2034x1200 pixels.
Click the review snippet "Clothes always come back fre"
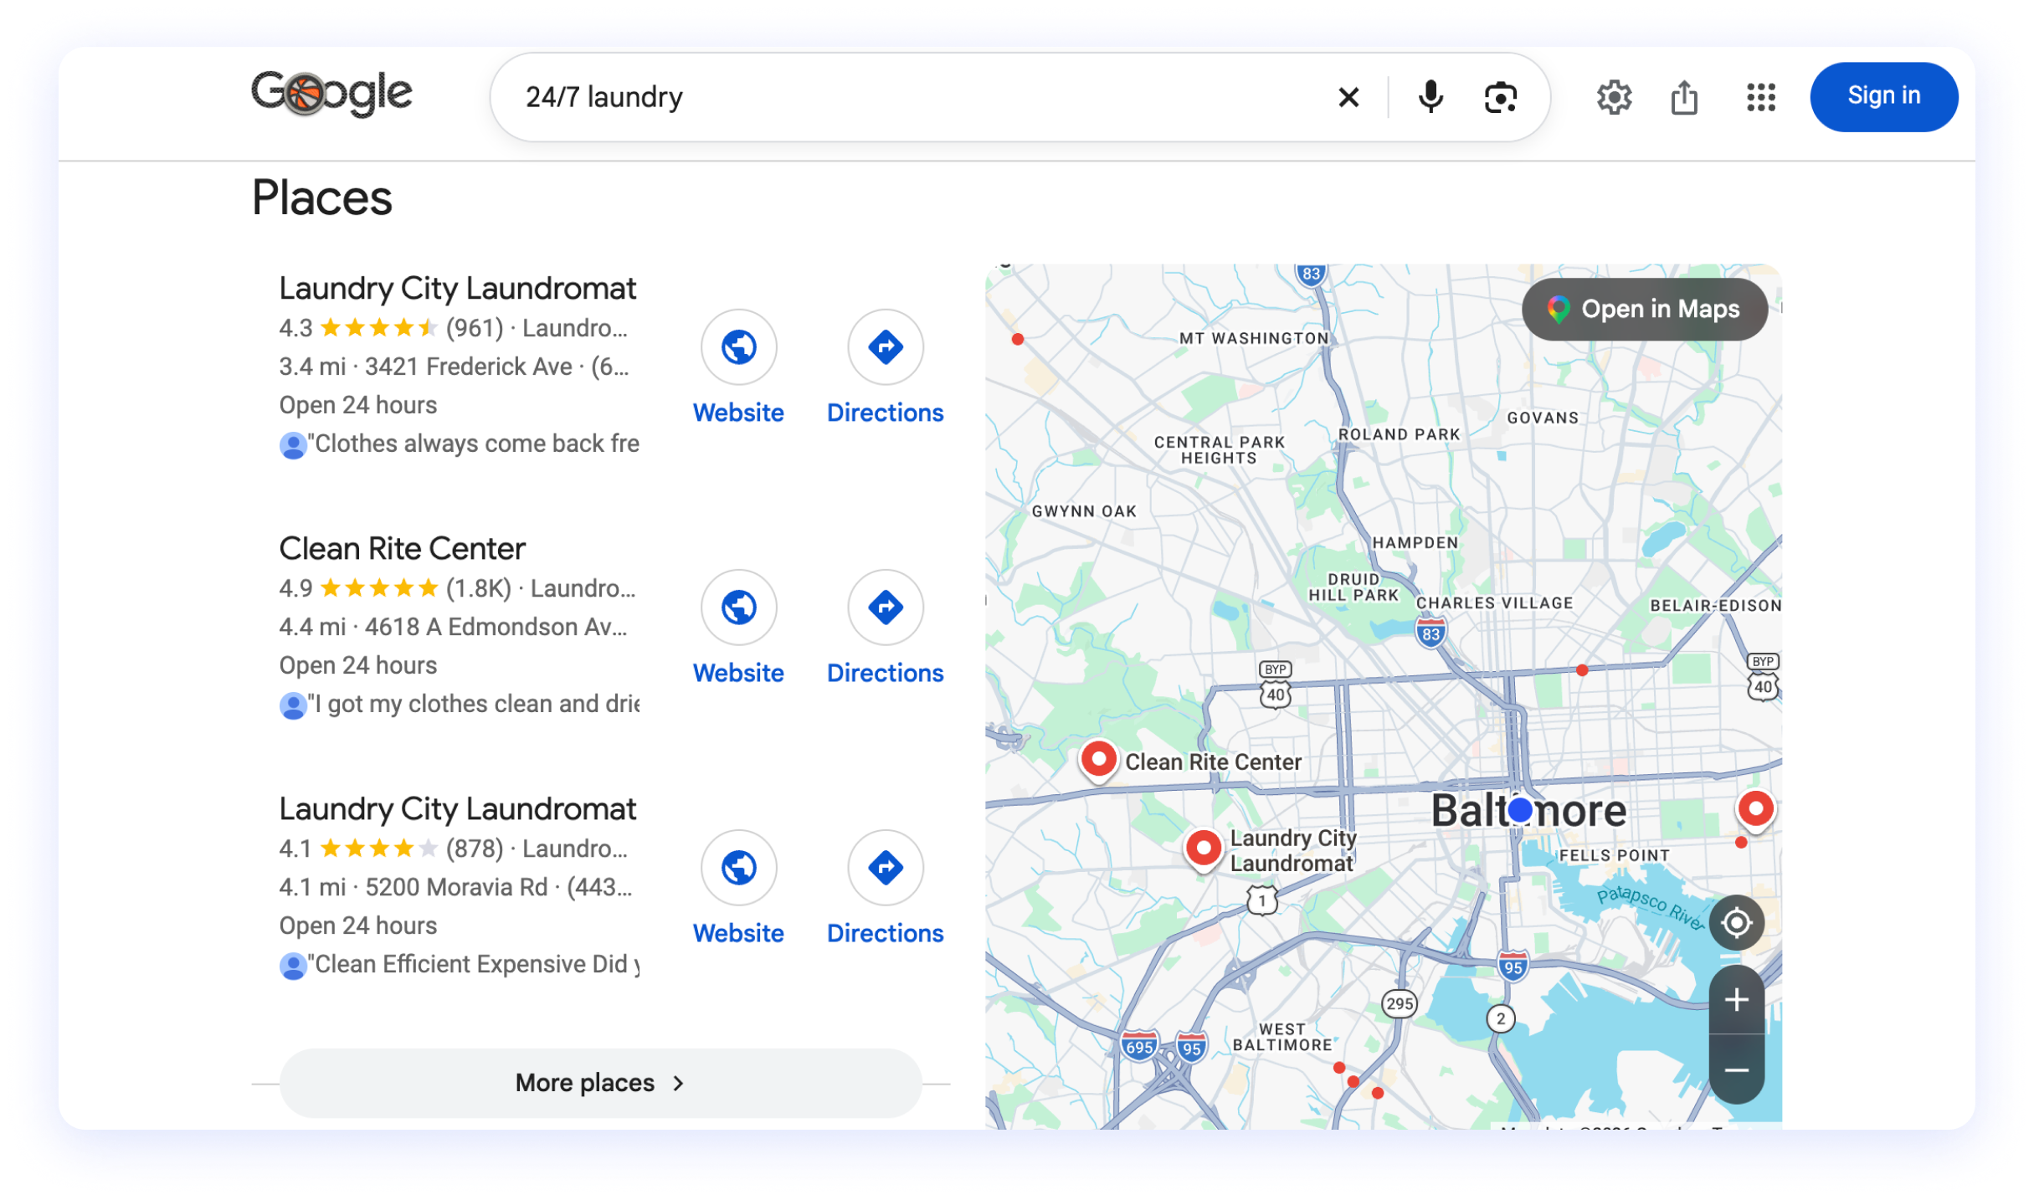point(475,444)
